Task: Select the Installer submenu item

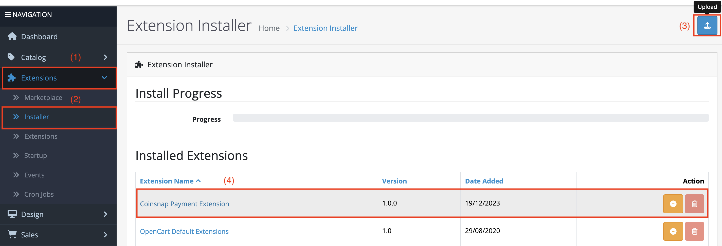Action: [37, 117]
